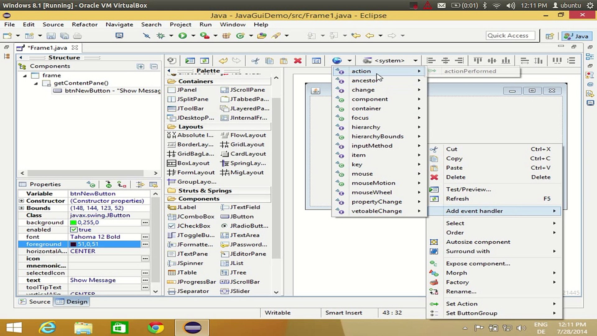Switch to the Source tab
This screenshot has height=336, width=597.
[35, 302]
